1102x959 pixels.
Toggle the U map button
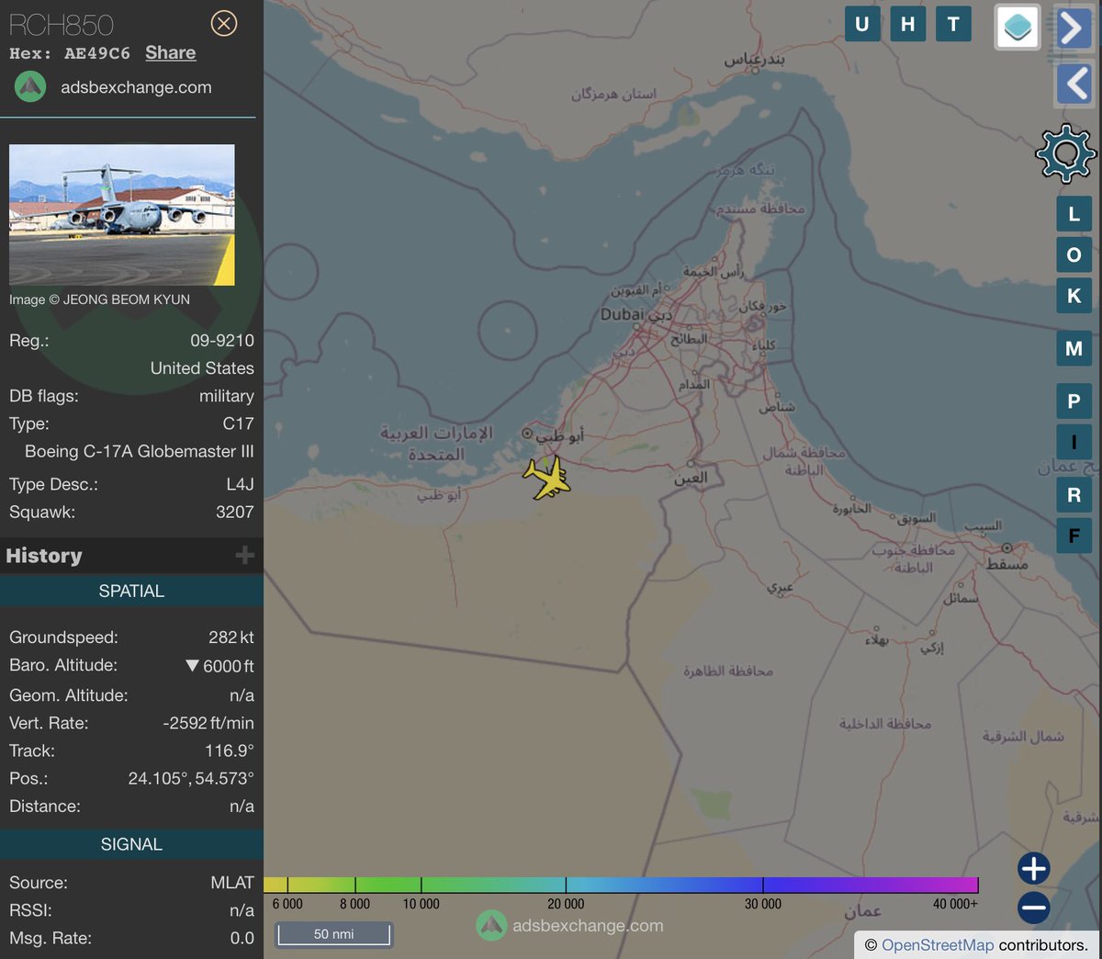[862, 24]
